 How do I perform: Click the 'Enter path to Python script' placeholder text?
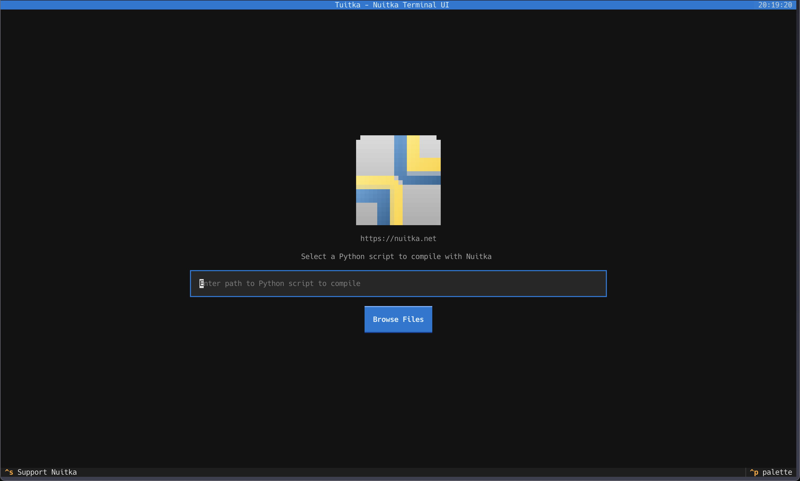pos(280,283)
